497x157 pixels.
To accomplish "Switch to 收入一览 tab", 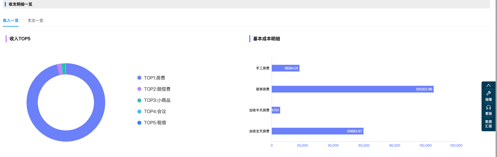I will tap(11, 20).
